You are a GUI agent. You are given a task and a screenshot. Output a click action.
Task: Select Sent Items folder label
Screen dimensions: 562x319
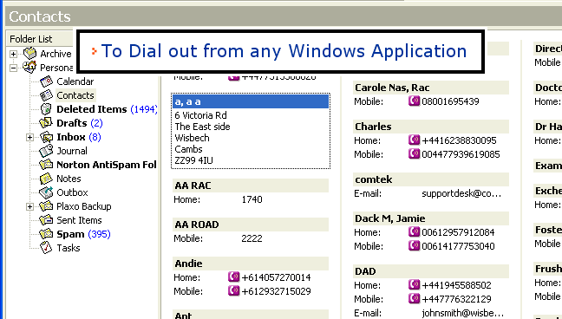click(79, 220)
